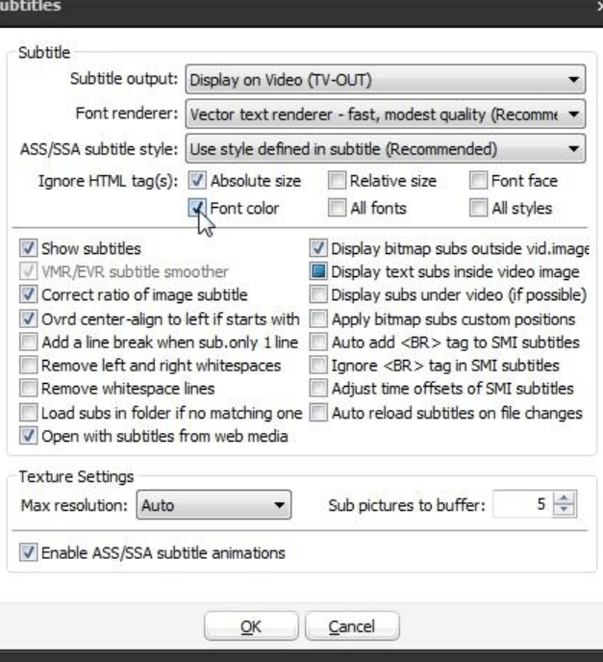Enable the All styles checkbox
The width and height of the screenshot is (603, 662).
click(x=478, y=208)
